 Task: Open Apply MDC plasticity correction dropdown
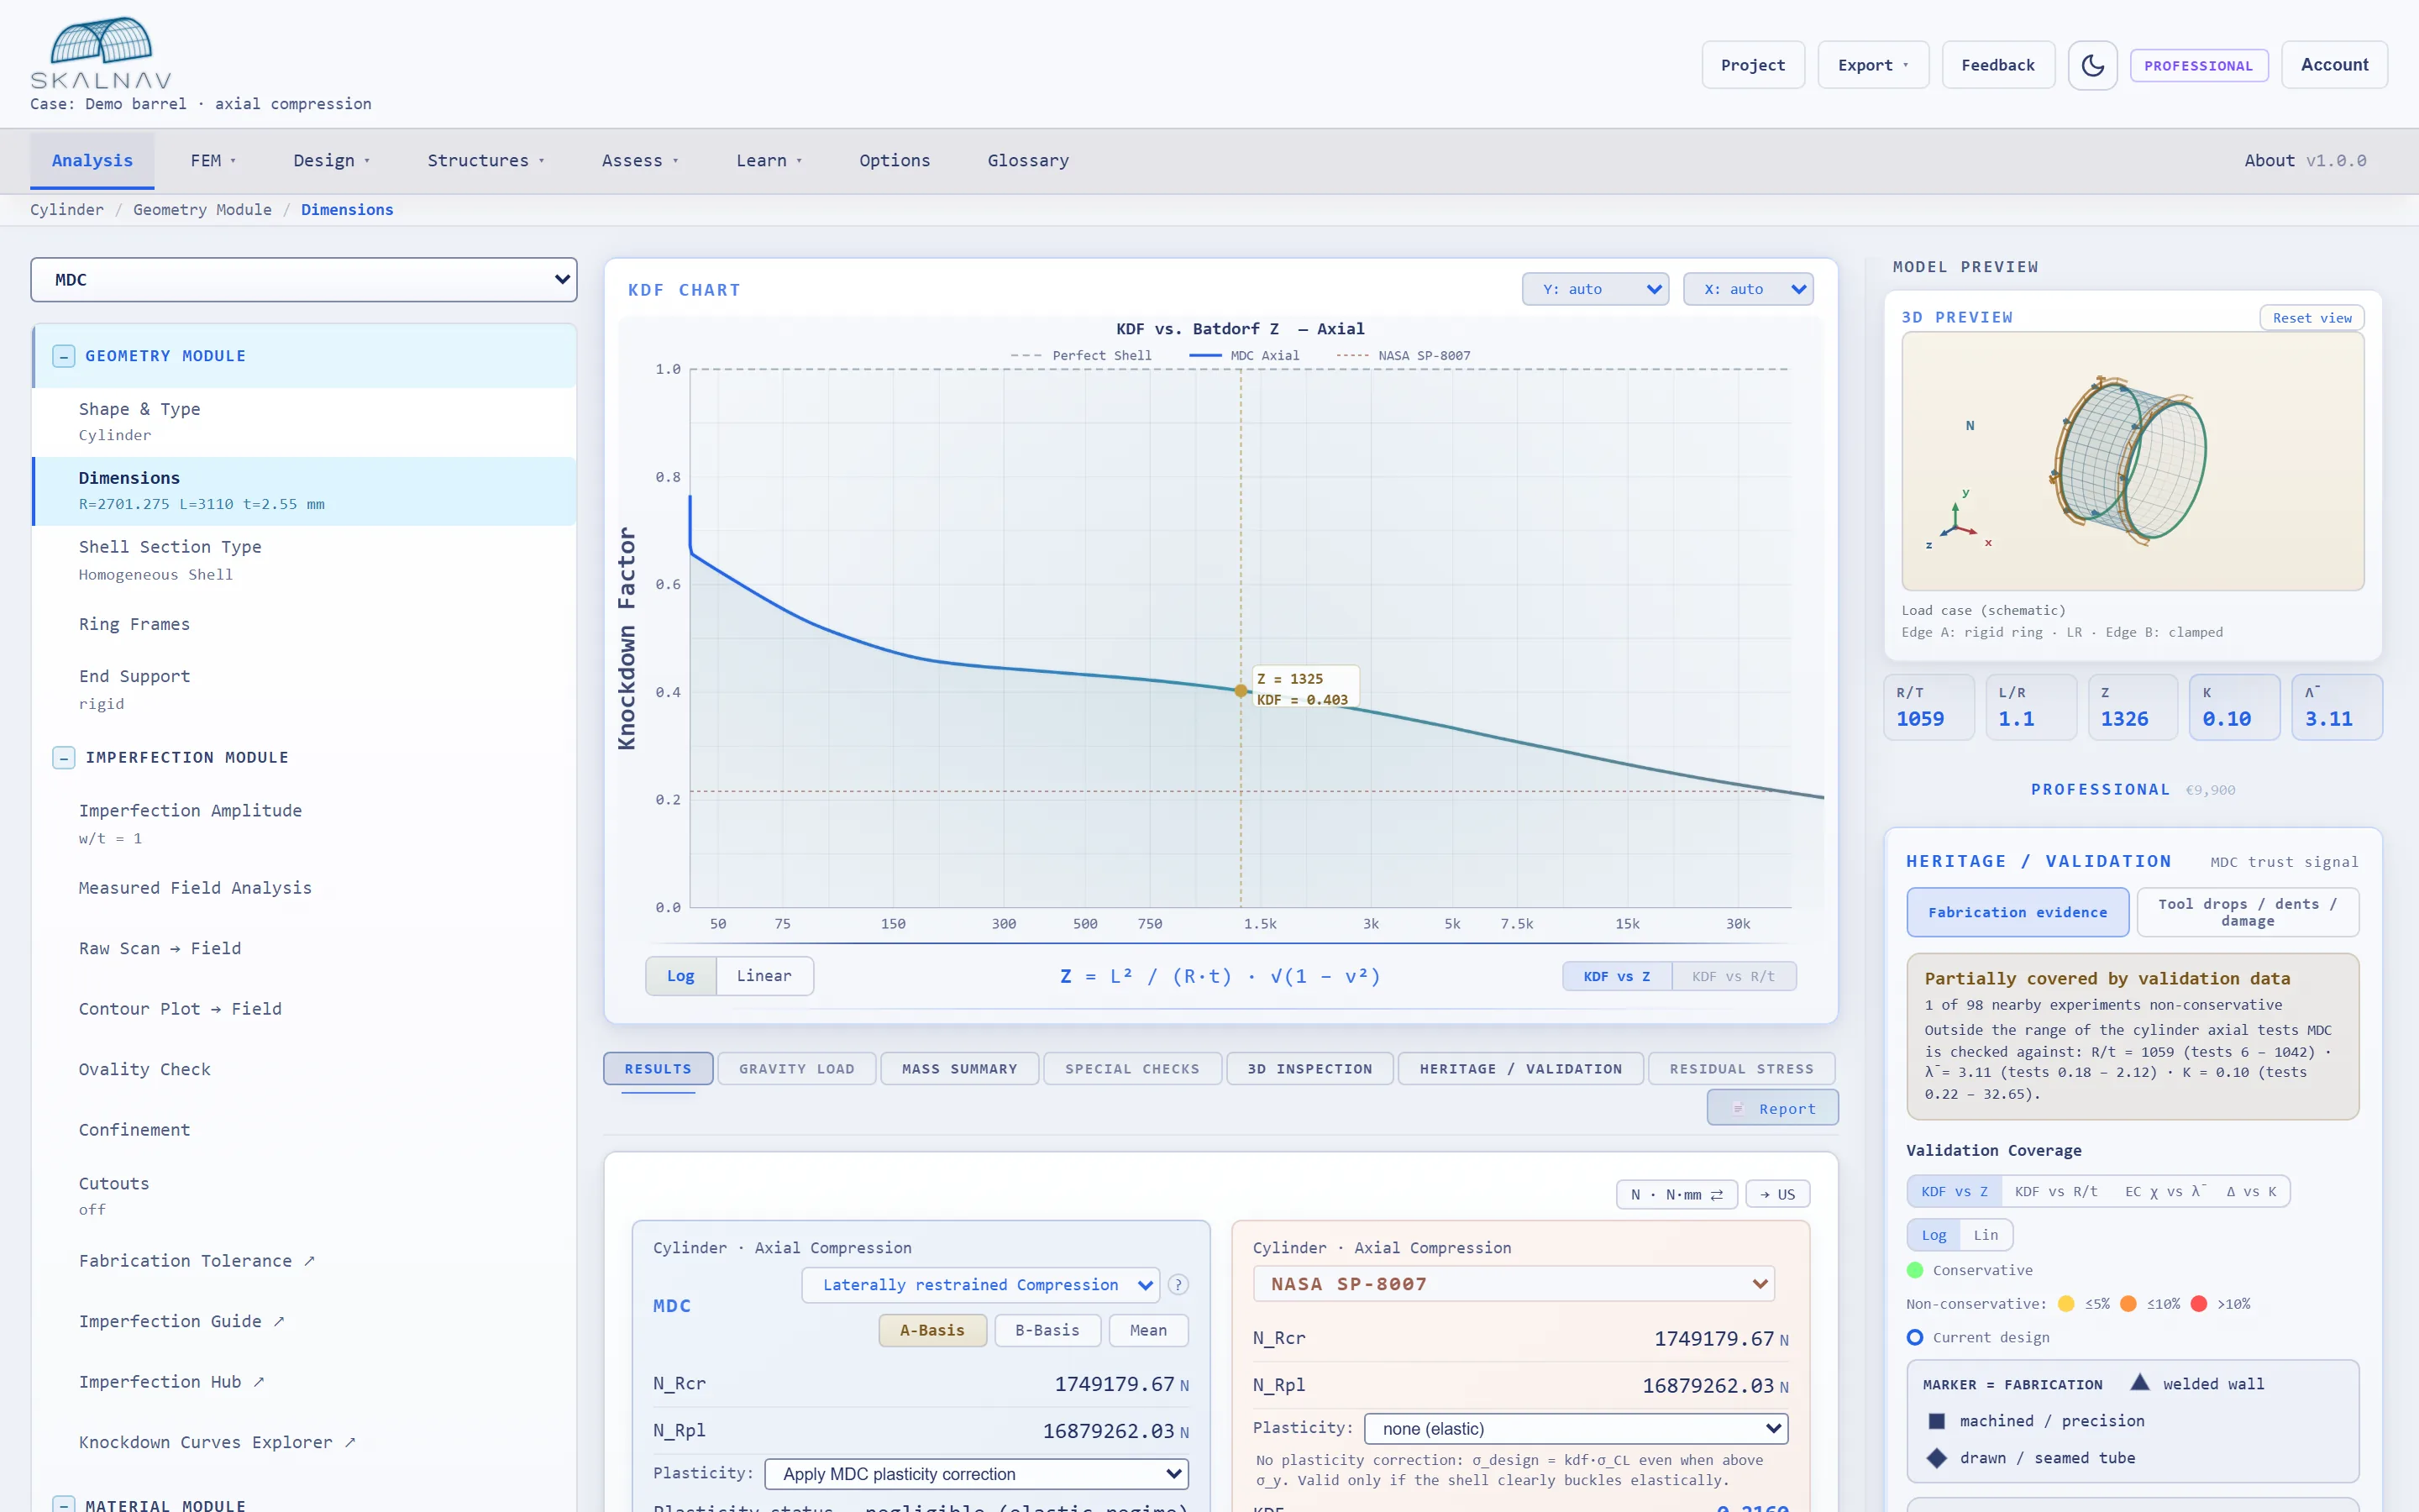(977, 1474)
